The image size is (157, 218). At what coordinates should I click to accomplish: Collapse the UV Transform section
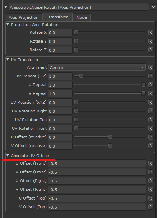coord(8,60)
